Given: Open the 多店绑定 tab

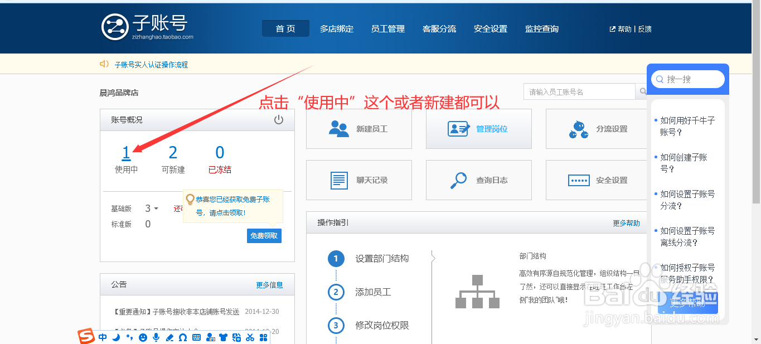Looking at the screenshot, I should pyautogui.click(x=337, y=29).
